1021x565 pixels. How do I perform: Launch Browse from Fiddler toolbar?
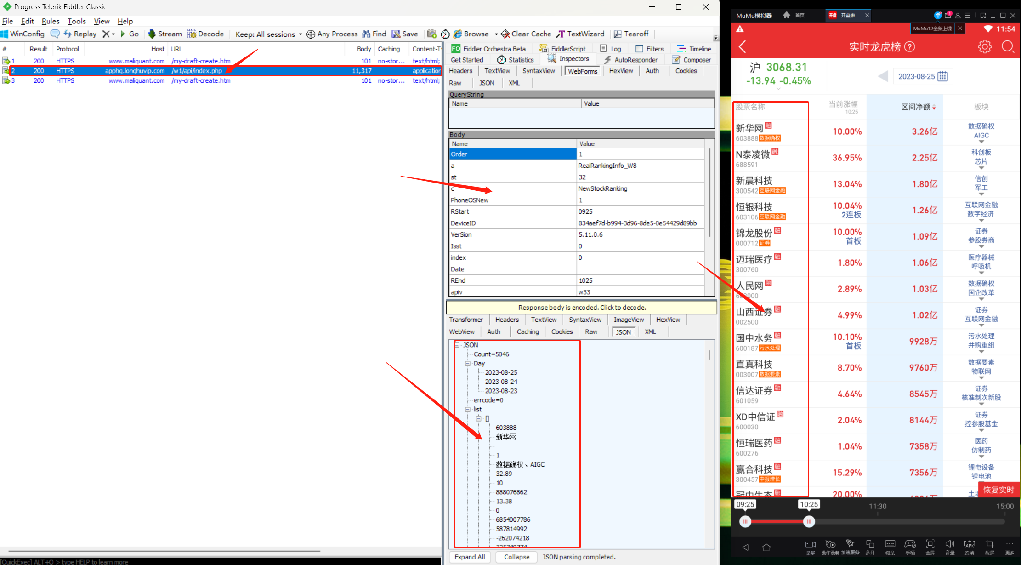click(x=471, y=34)
